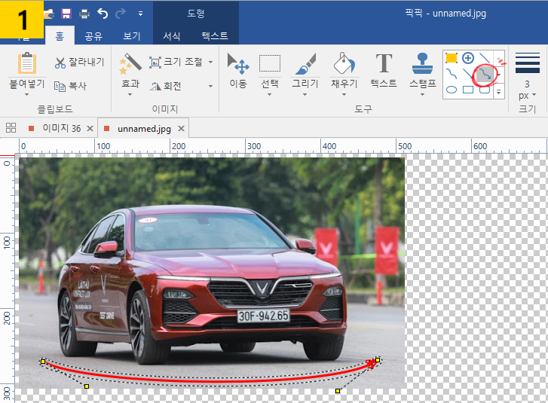This screenshot has height=403, width=548.
Task: Select the circled plus shape
Action: pyautogui.click(x=468, y=58)
